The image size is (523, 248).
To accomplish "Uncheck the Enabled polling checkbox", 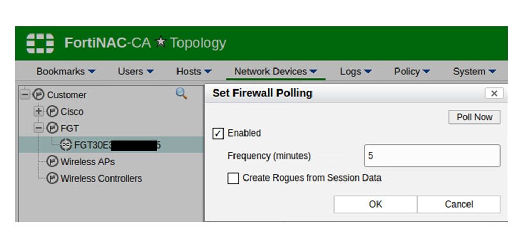I will pyautogui.click(x=218, y=133).
